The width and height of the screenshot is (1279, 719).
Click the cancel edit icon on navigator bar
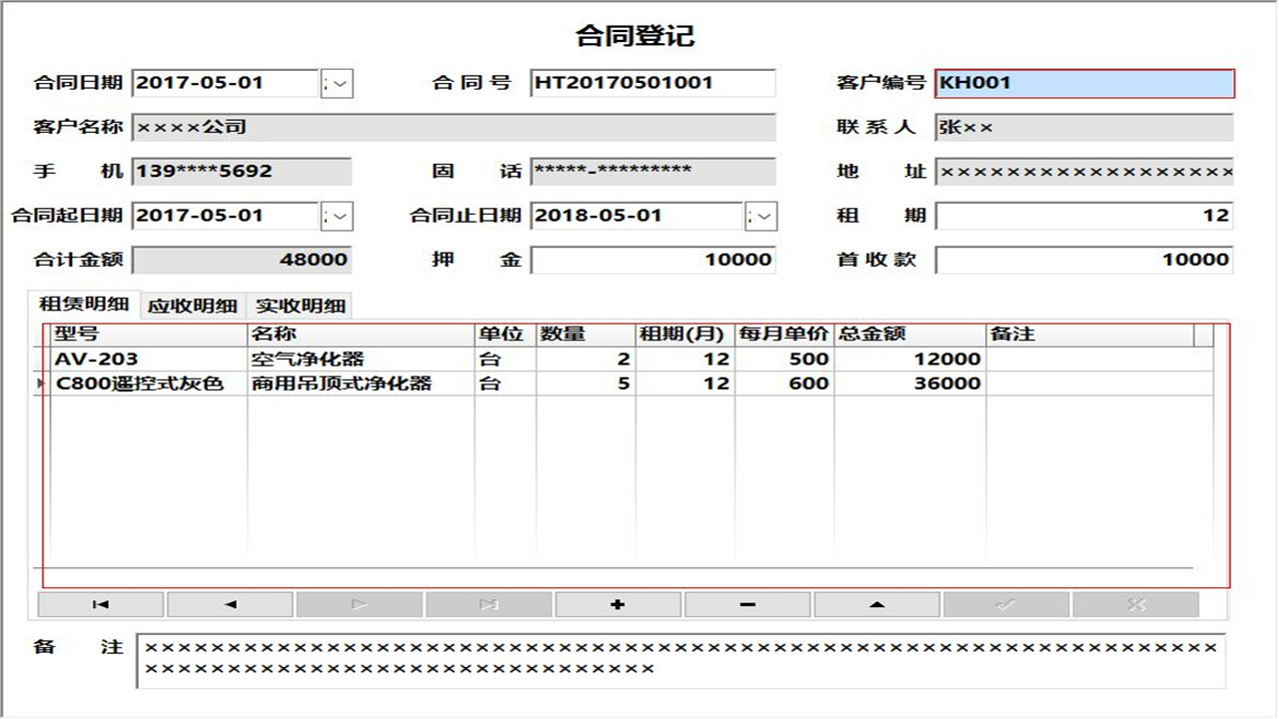[x=1137, y=603]
